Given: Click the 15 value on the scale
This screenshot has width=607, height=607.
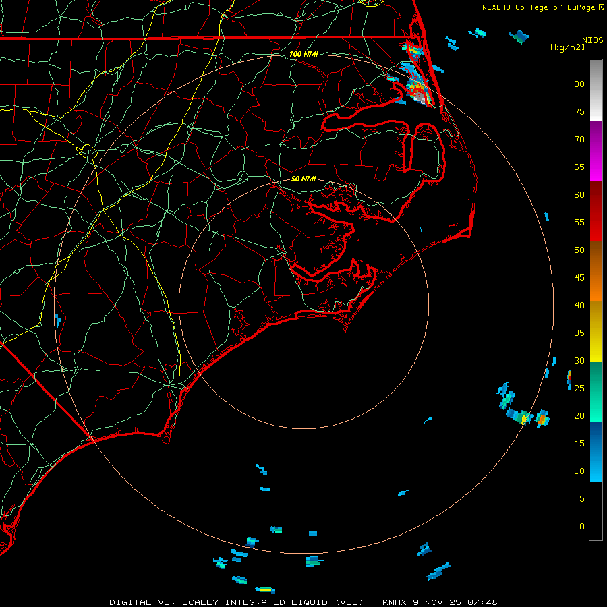Looking at the screenshot, I should tap(579, 443).
